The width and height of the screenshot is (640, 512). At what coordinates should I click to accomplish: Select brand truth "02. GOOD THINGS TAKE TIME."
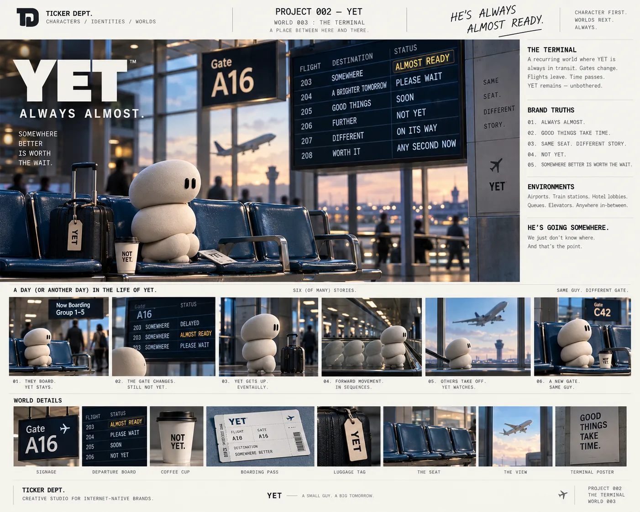569,133
